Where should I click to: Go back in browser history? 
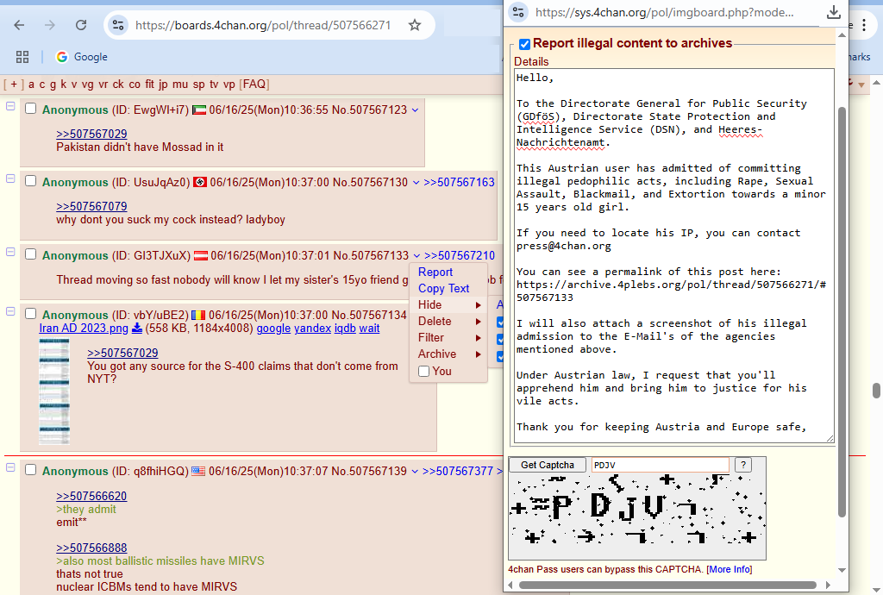[x=19, y=25]
